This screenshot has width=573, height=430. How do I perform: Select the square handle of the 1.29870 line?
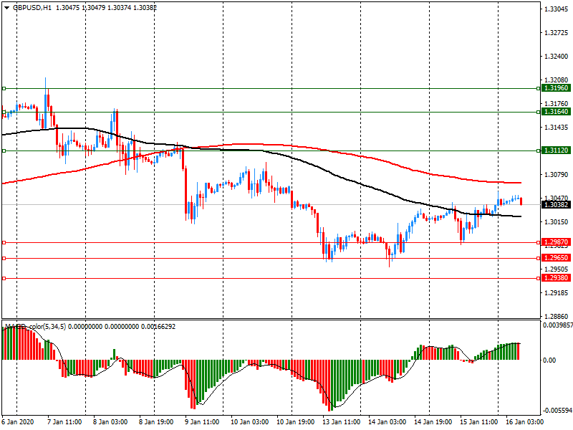coord(4,243)
